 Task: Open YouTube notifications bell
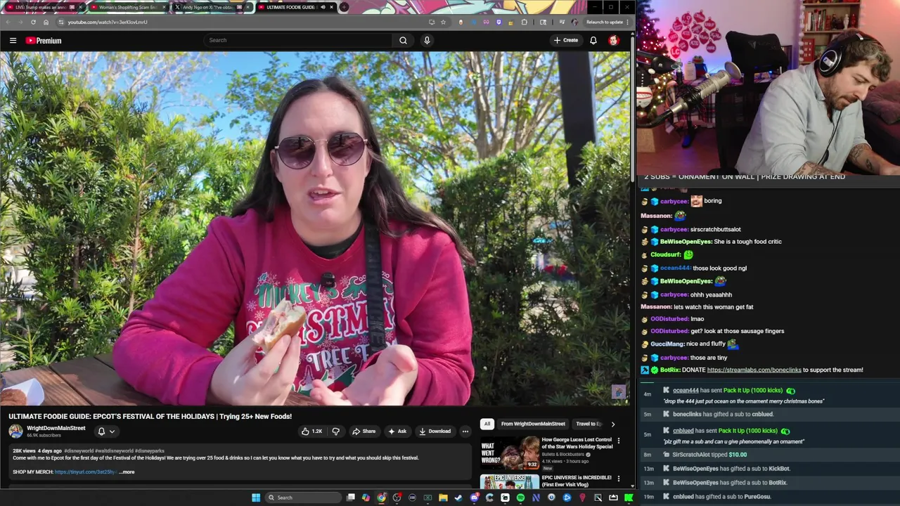[x=593, y=40]
